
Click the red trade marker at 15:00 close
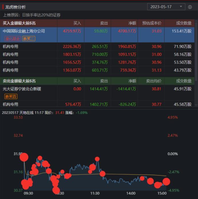coord(166,182)
